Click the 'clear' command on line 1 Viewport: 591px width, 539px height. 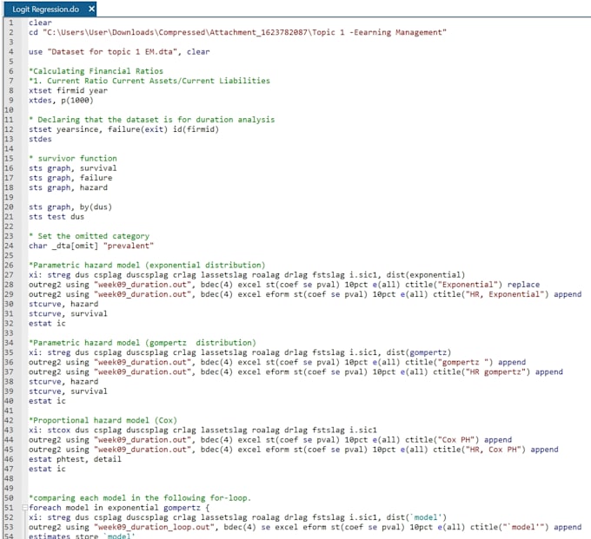pyautogui.click(x=40, y=23)
